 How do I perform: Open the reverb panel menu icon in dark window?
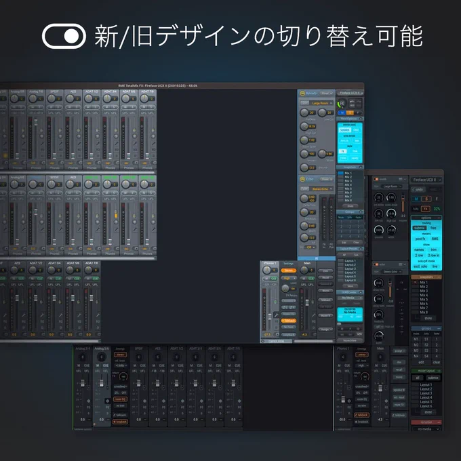pos(400,179)
